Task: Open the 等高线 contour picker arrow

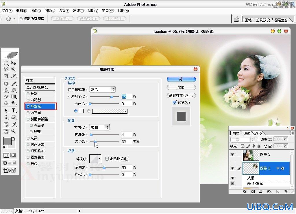Action: pyautogui.click(x=99, y=159)
